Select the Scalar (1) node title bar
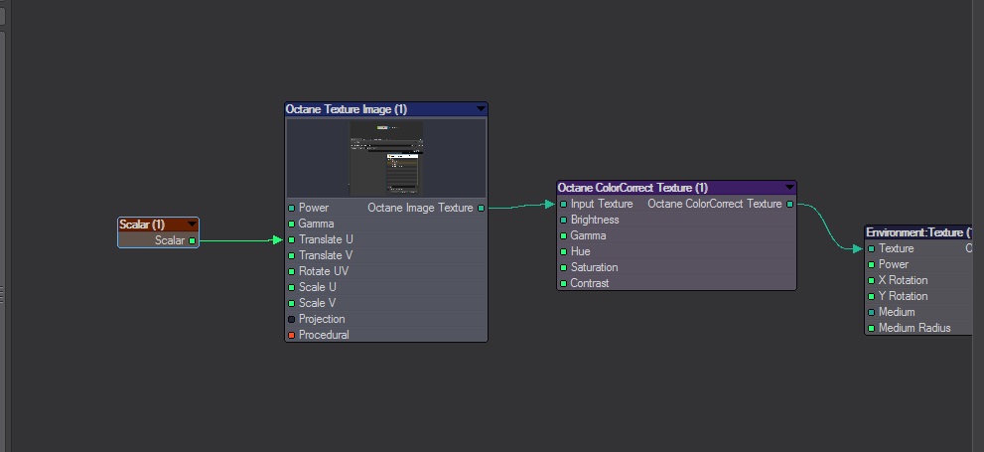 tap(158, 225)
